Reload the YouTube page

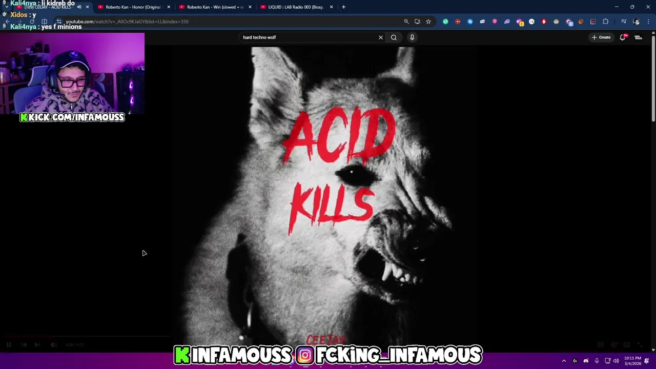32,22
